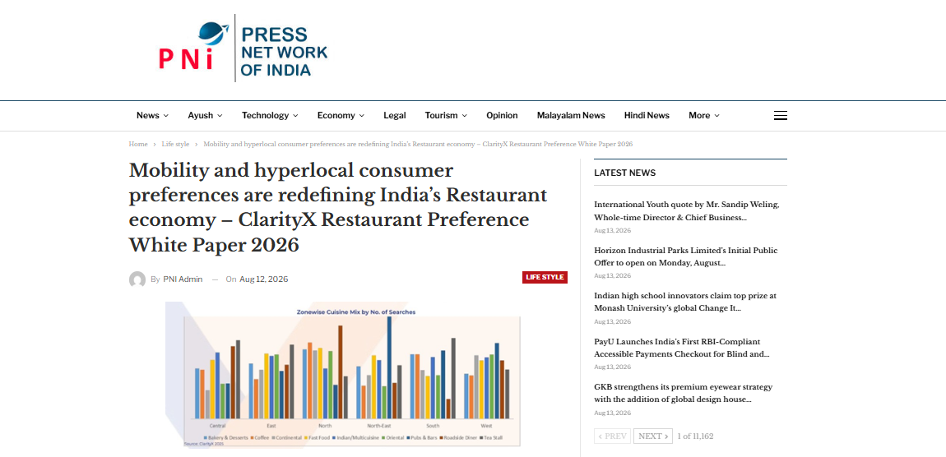Click the LIFE STYLE category badge

(545, 277)
